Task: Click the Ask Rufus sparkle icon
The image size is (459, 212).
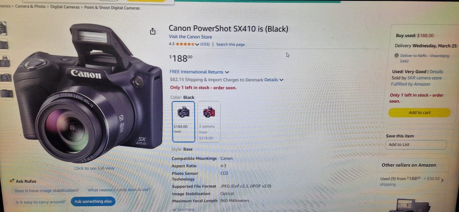Action: click(x=12, y=180)
